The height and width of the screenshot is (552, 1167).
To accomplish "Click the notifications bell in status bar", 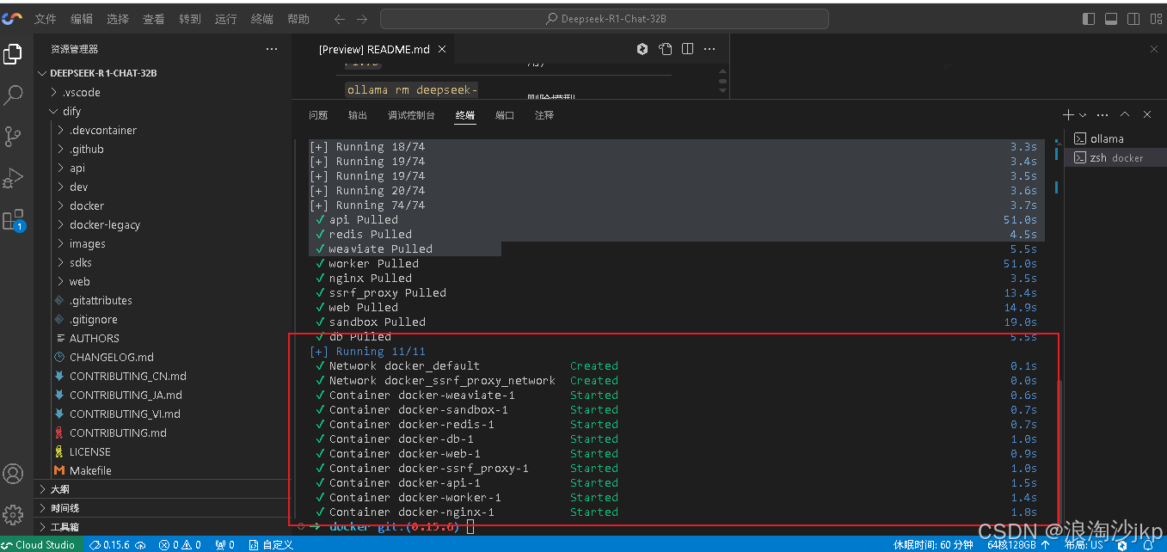I will click(1147, 544).
